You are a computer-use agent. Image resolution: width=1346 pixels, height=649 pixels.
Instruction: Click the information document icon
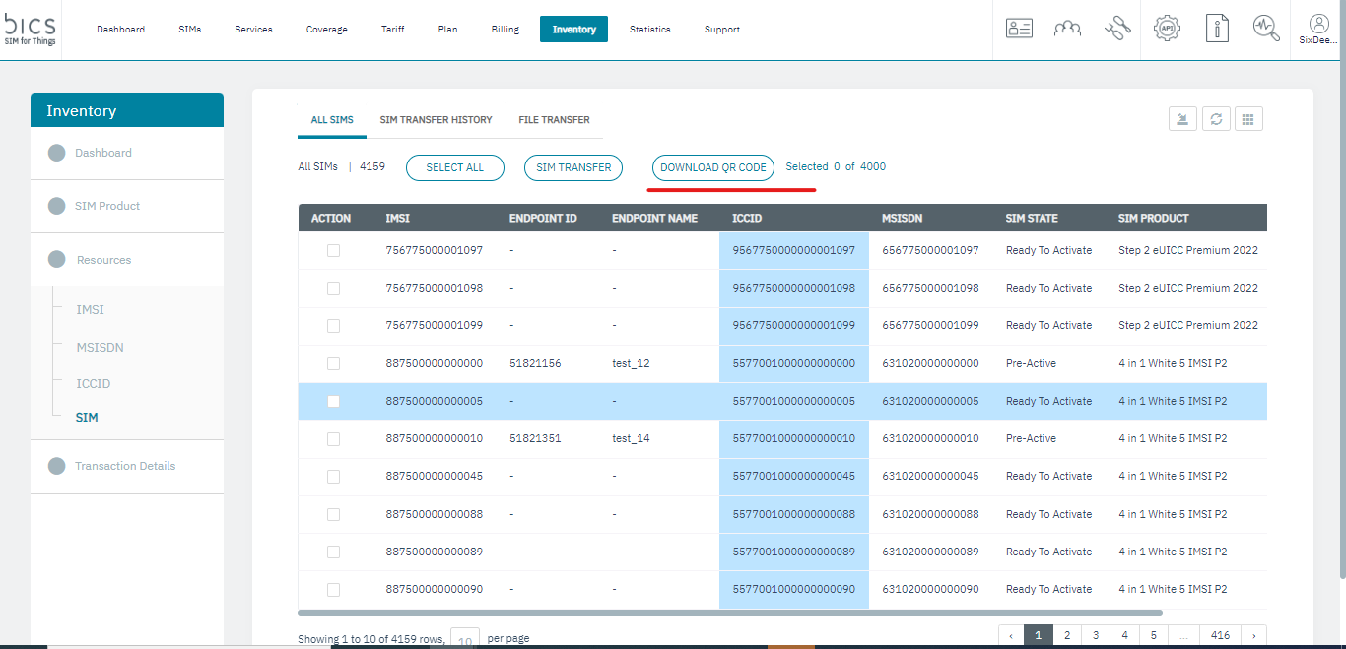pos(1218,29)
